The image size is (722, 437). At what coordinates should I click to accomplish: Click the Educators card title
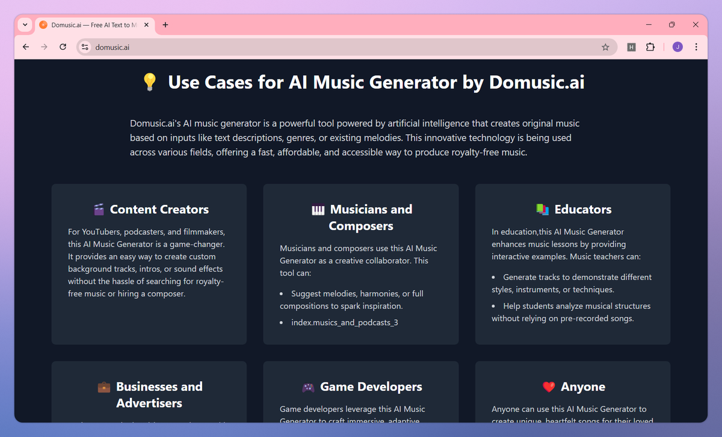583,209
